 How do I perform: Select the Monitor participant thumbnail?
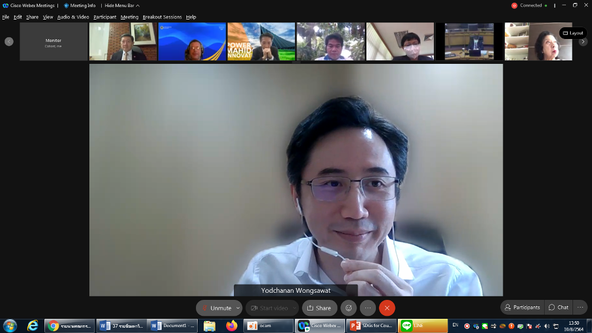click(53, 42)
